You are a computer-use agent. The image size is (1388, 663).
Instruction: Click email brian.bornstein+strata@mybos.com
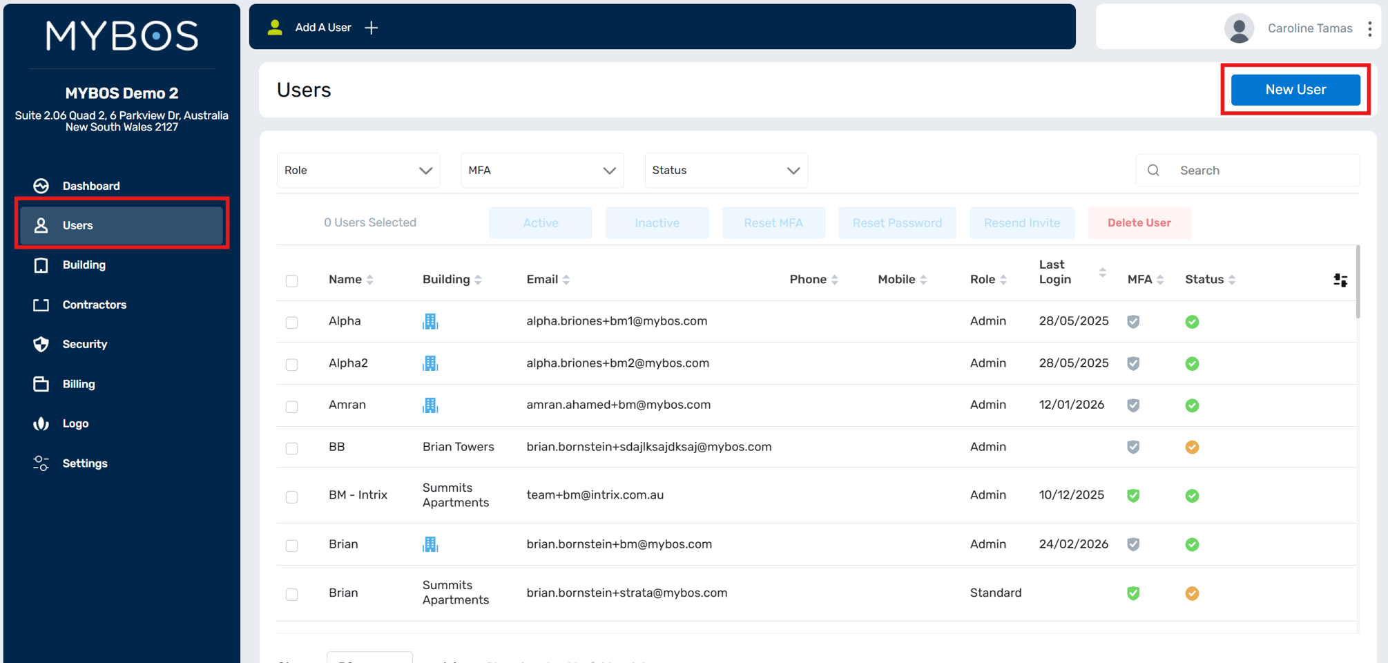click(627, 593)
